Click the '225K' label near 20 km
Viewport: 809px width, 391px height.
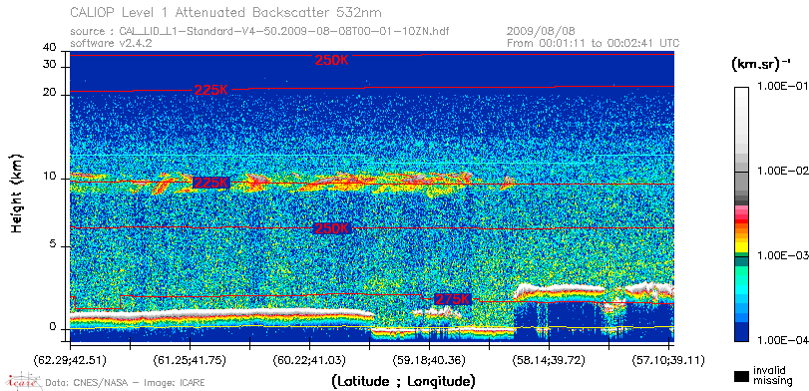click(211, 90)
